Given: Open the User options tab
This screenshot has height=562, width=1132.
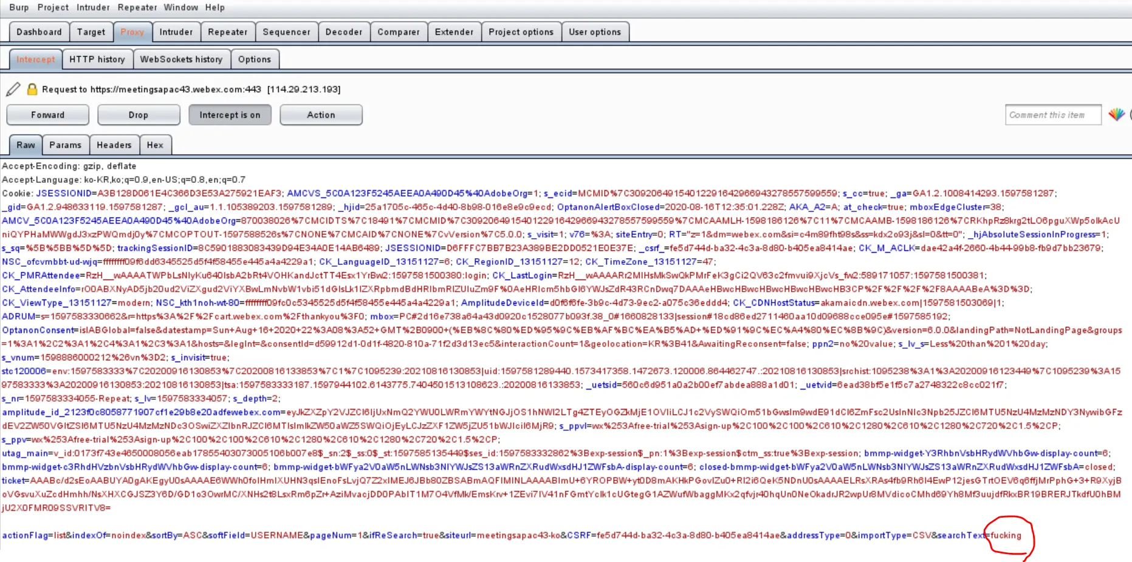Looking at the screenshot, I should pyautogui.click(x=595, y=32).
